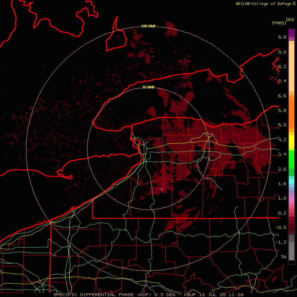Click the 5.0 scale value
The height and width of the screenshot is (297, 297).
(x=282, y=125)
